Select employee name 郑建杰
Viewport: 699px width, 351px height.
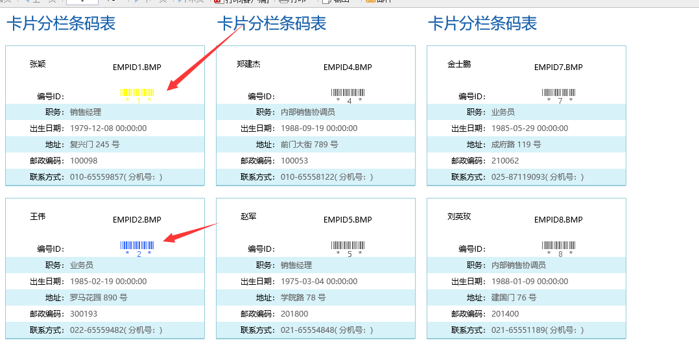coord(249,64)
